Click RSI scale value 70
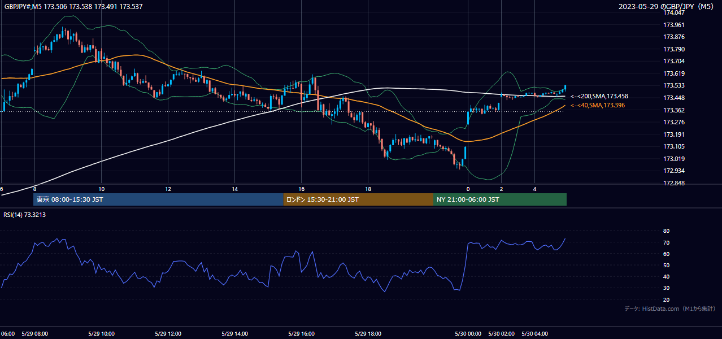The image size is (722, 339). 667,242
